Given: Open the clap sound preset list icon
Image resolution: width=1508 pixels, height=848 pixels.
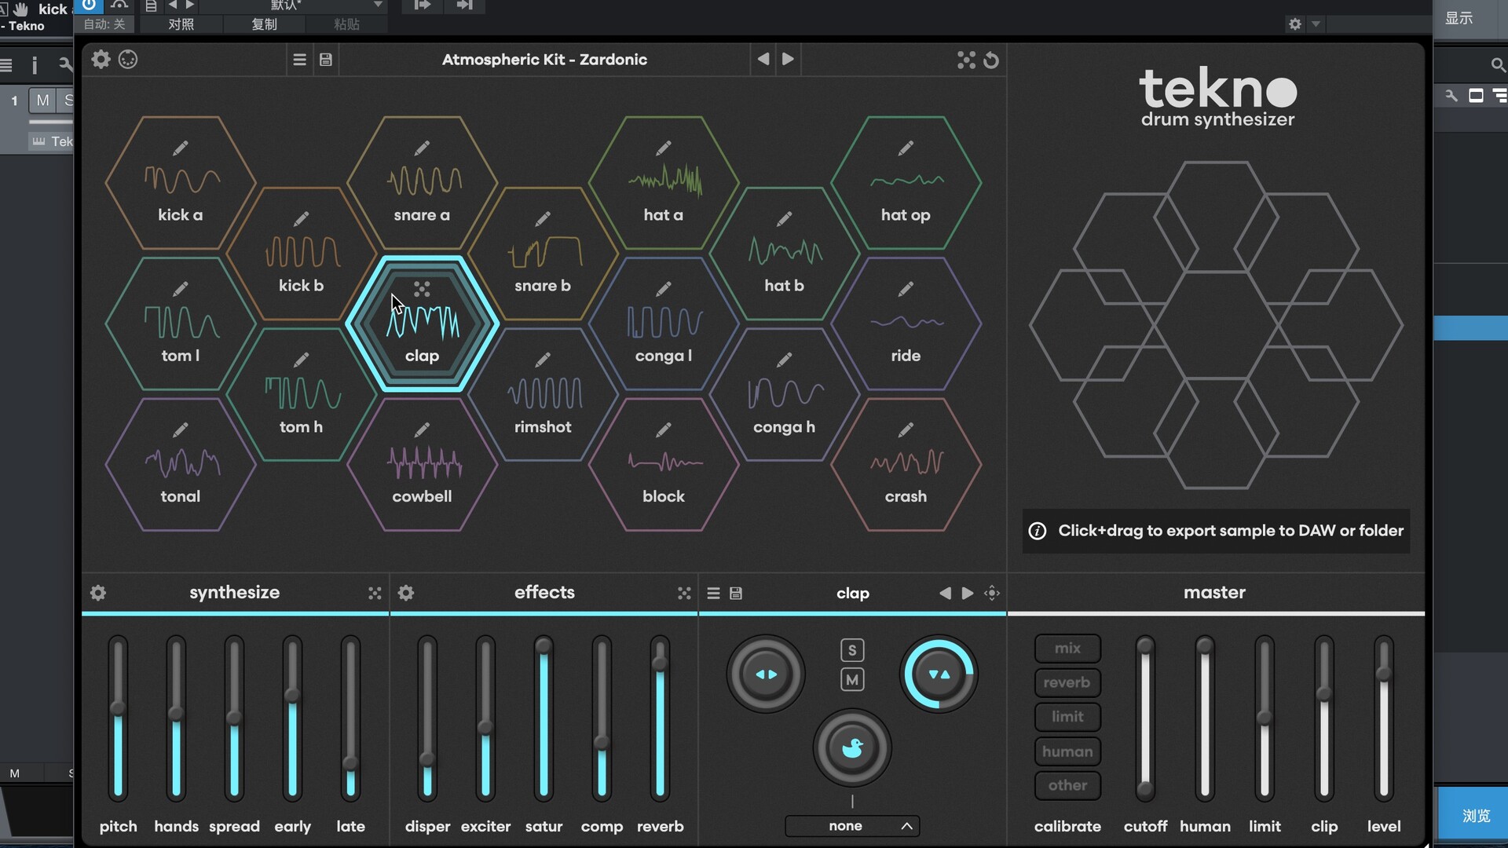Looking at the screenshot, I should point(713,593).
